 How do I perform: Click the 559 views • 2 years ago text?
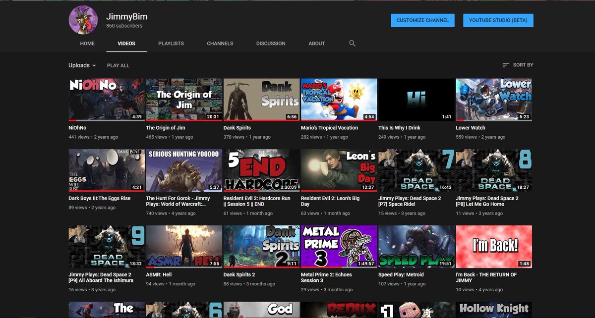click(480, 137)
